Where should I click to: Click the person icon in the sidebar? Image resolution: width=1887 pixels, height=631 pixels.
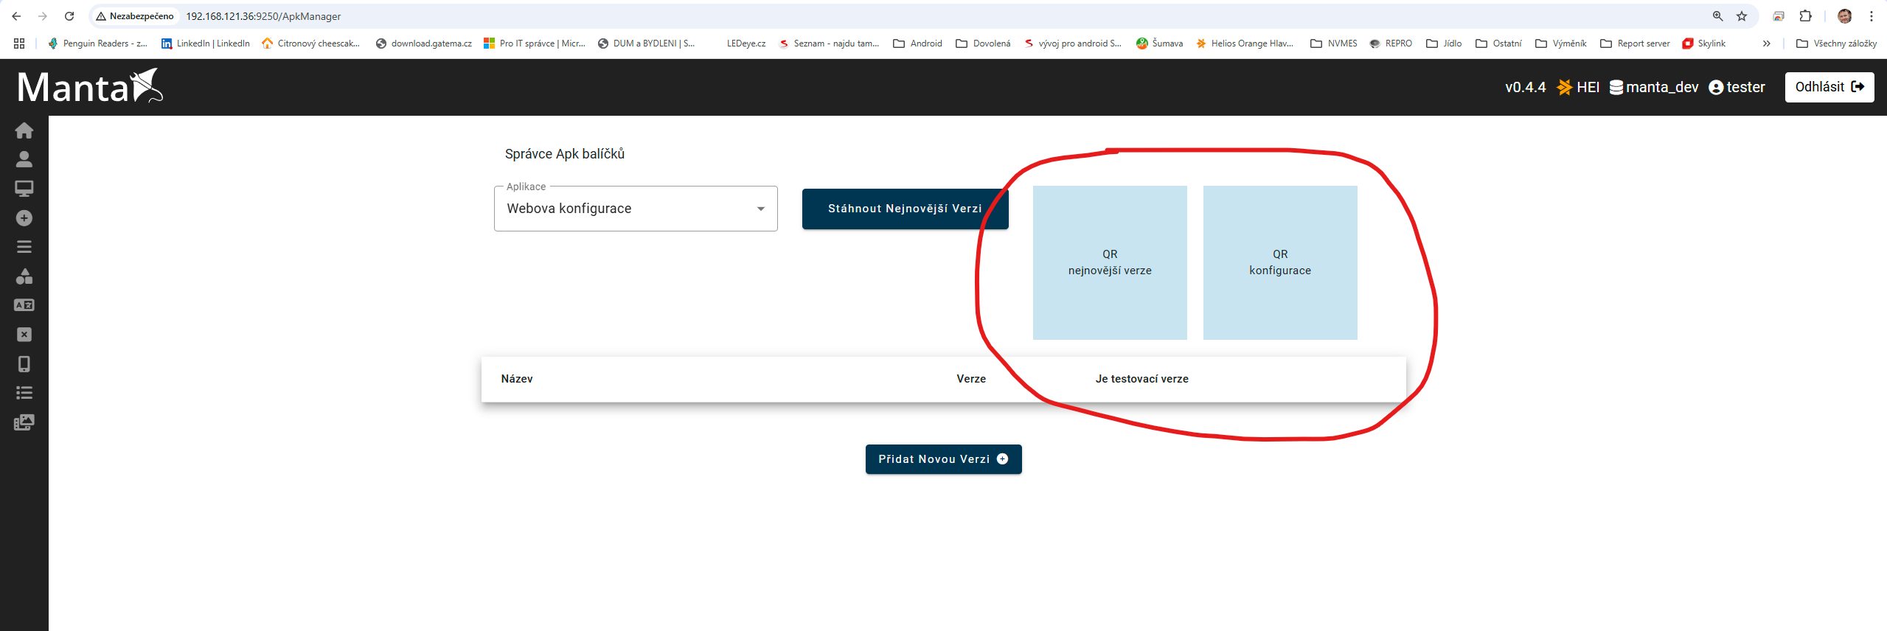(24, 159)
